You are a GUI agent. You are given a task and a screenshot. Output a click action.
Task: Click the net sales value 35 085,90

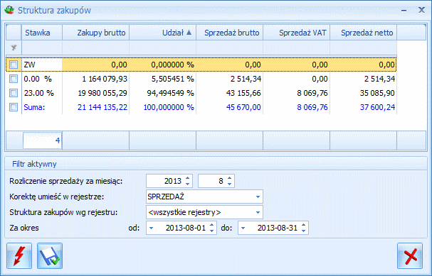tap(377, 93)
